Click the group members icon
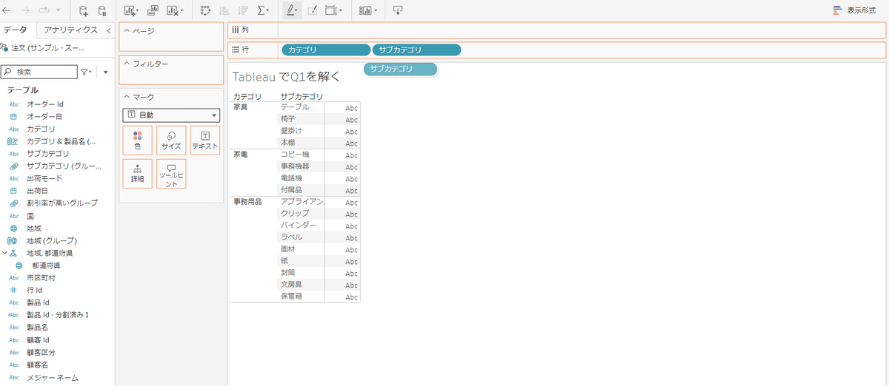Screen dimensions: 889x386 pyautogui.click(x=312, y=10)
